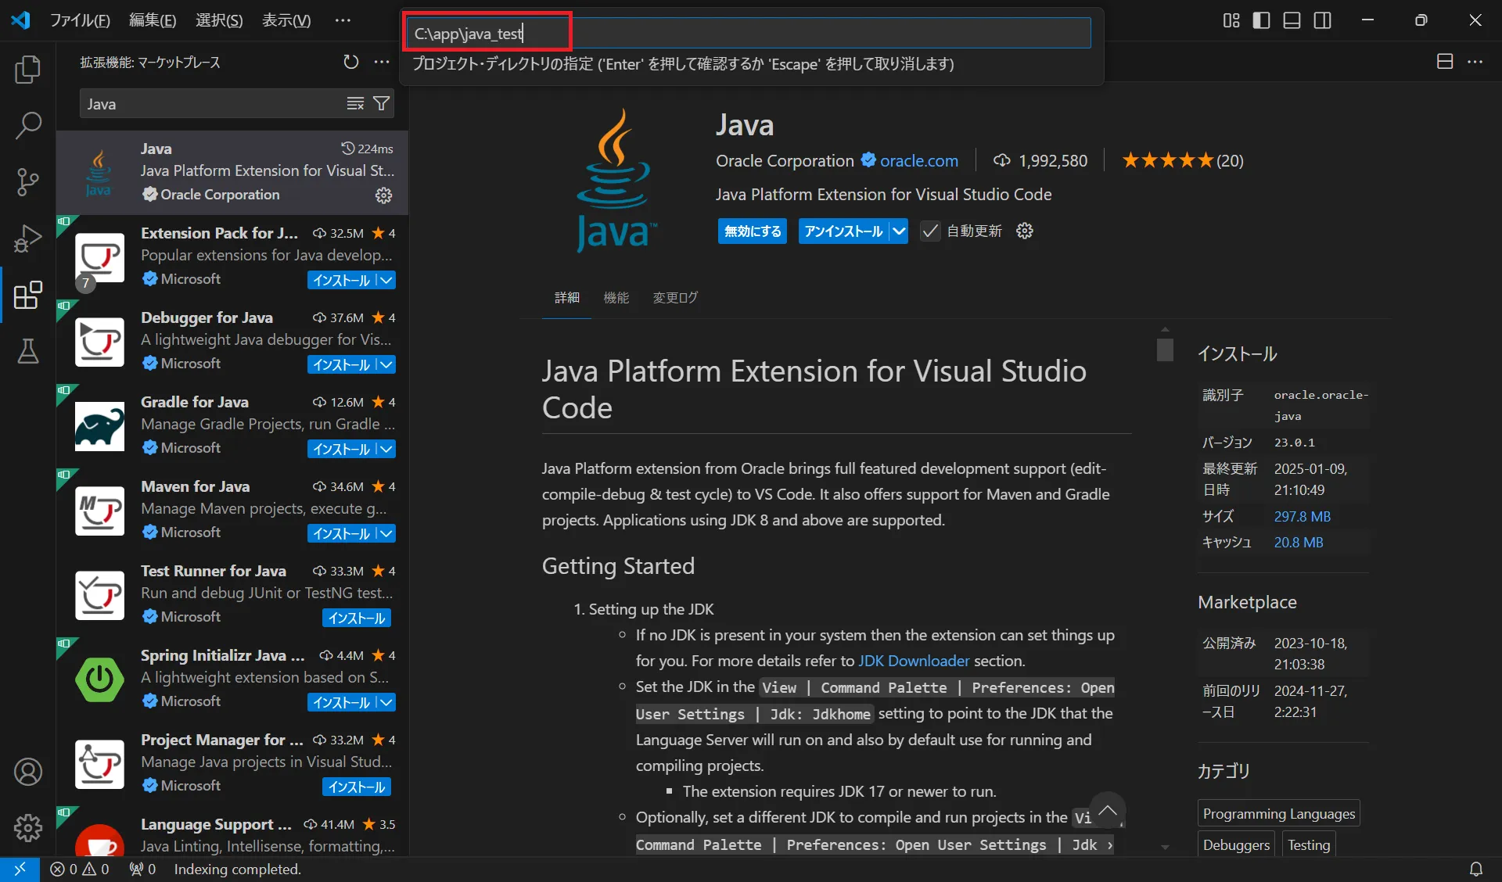1502x882 pixels.
Task: Open the oracle.com publisher link
Action: (918, 160)
